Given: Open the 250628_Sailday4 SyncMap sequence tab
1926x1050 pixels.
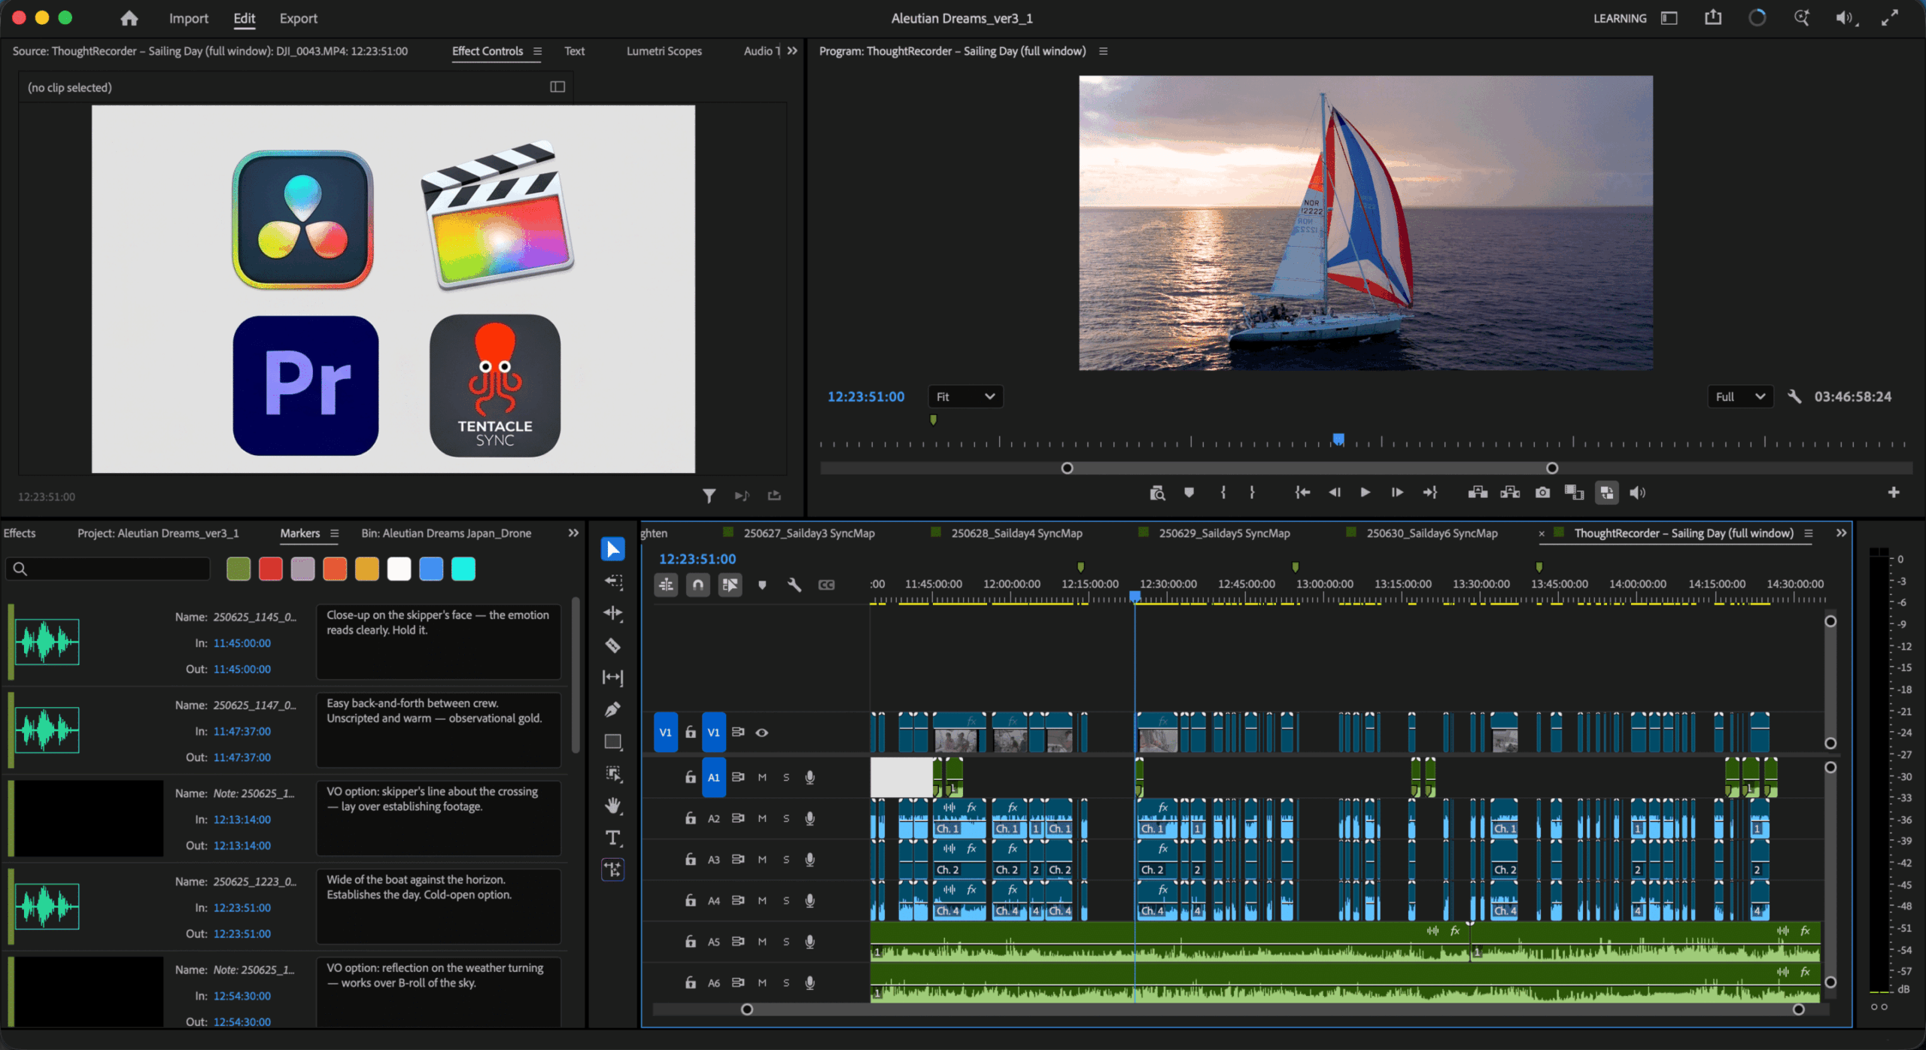Looking at the screenshot, I should click(x=1016, y=533).
